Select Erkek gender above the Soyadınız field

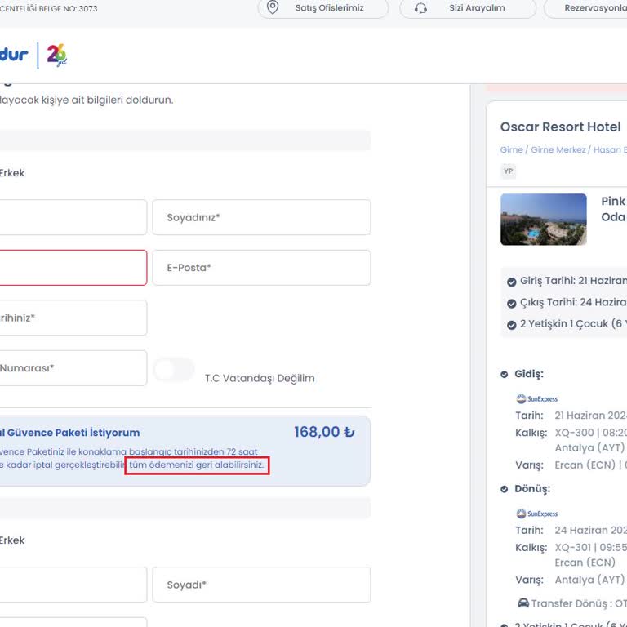click(x=11, y=173)
